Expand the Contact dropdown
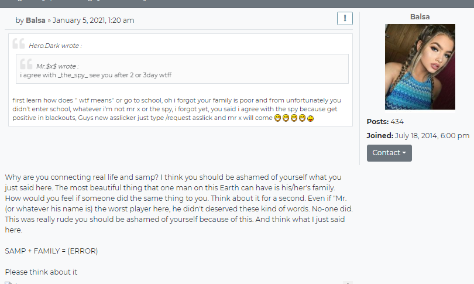474x284 pixels. tap(389, 153)
